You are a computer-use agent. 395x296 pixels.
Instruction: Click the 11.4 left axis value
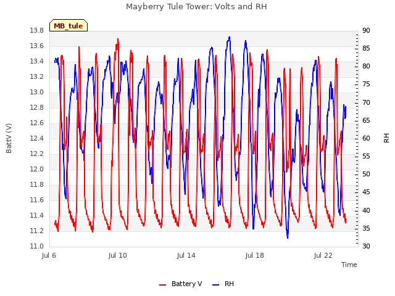(37, 215)
